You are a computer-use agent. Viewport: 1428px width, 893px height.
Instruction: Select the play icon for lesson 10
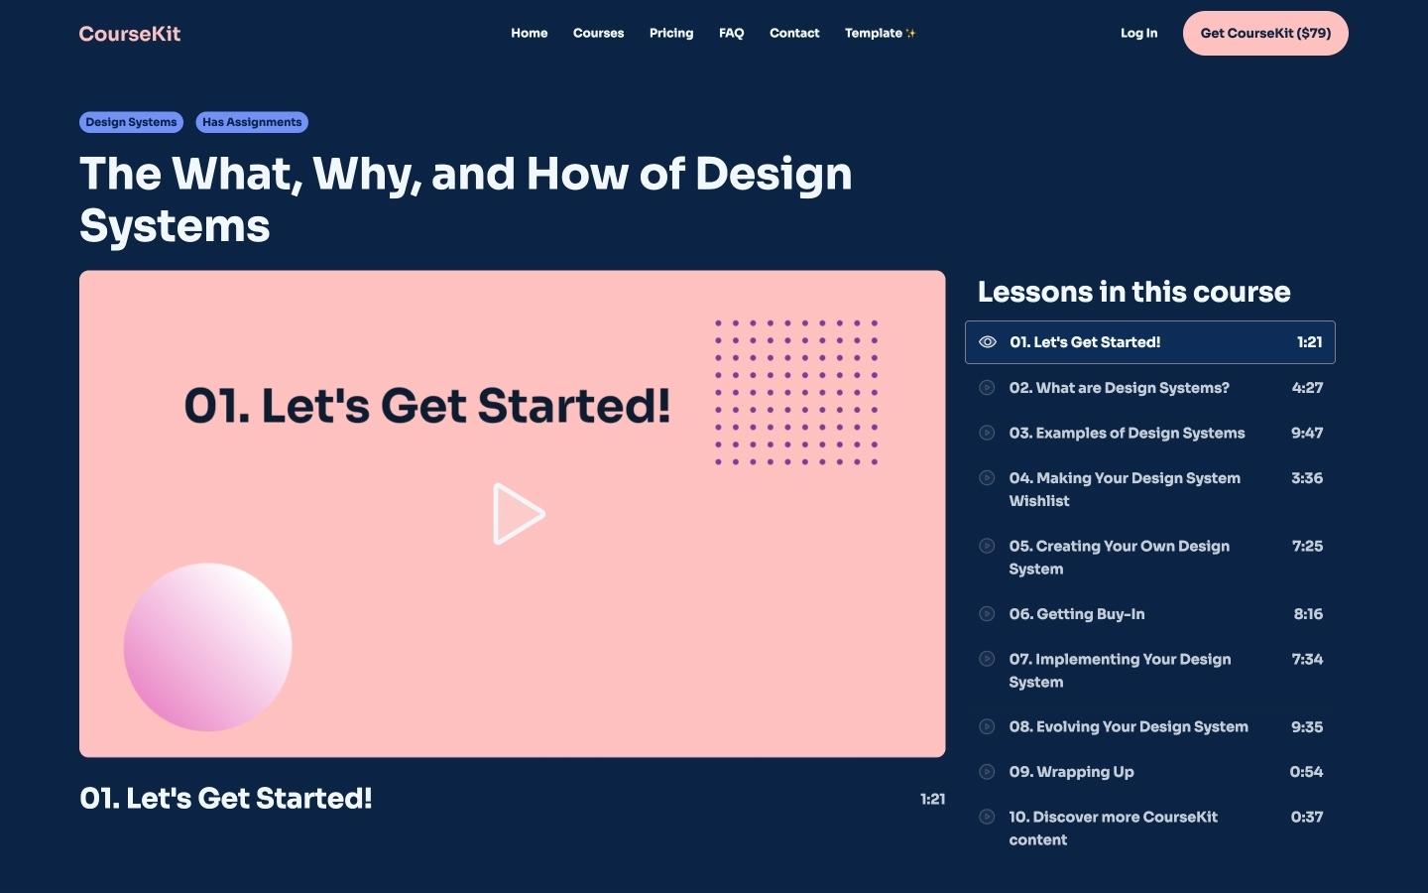click(x=988, y=816)
